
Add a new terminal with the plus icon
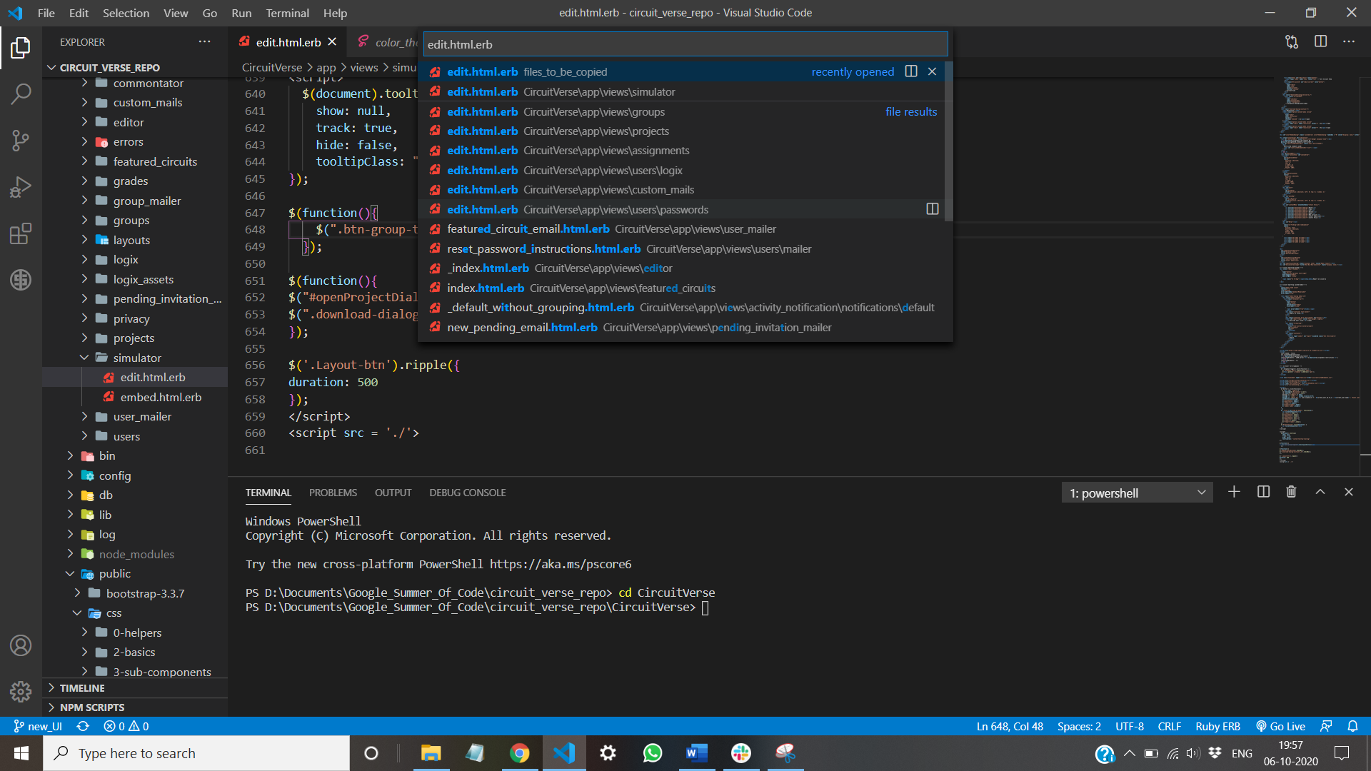1235,492
